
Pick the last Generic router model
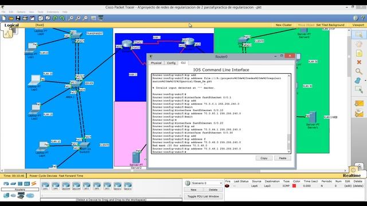128,186
